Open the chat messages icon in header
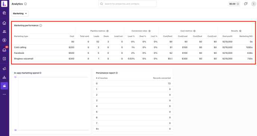The image size is (257, 136). (246, 4)
